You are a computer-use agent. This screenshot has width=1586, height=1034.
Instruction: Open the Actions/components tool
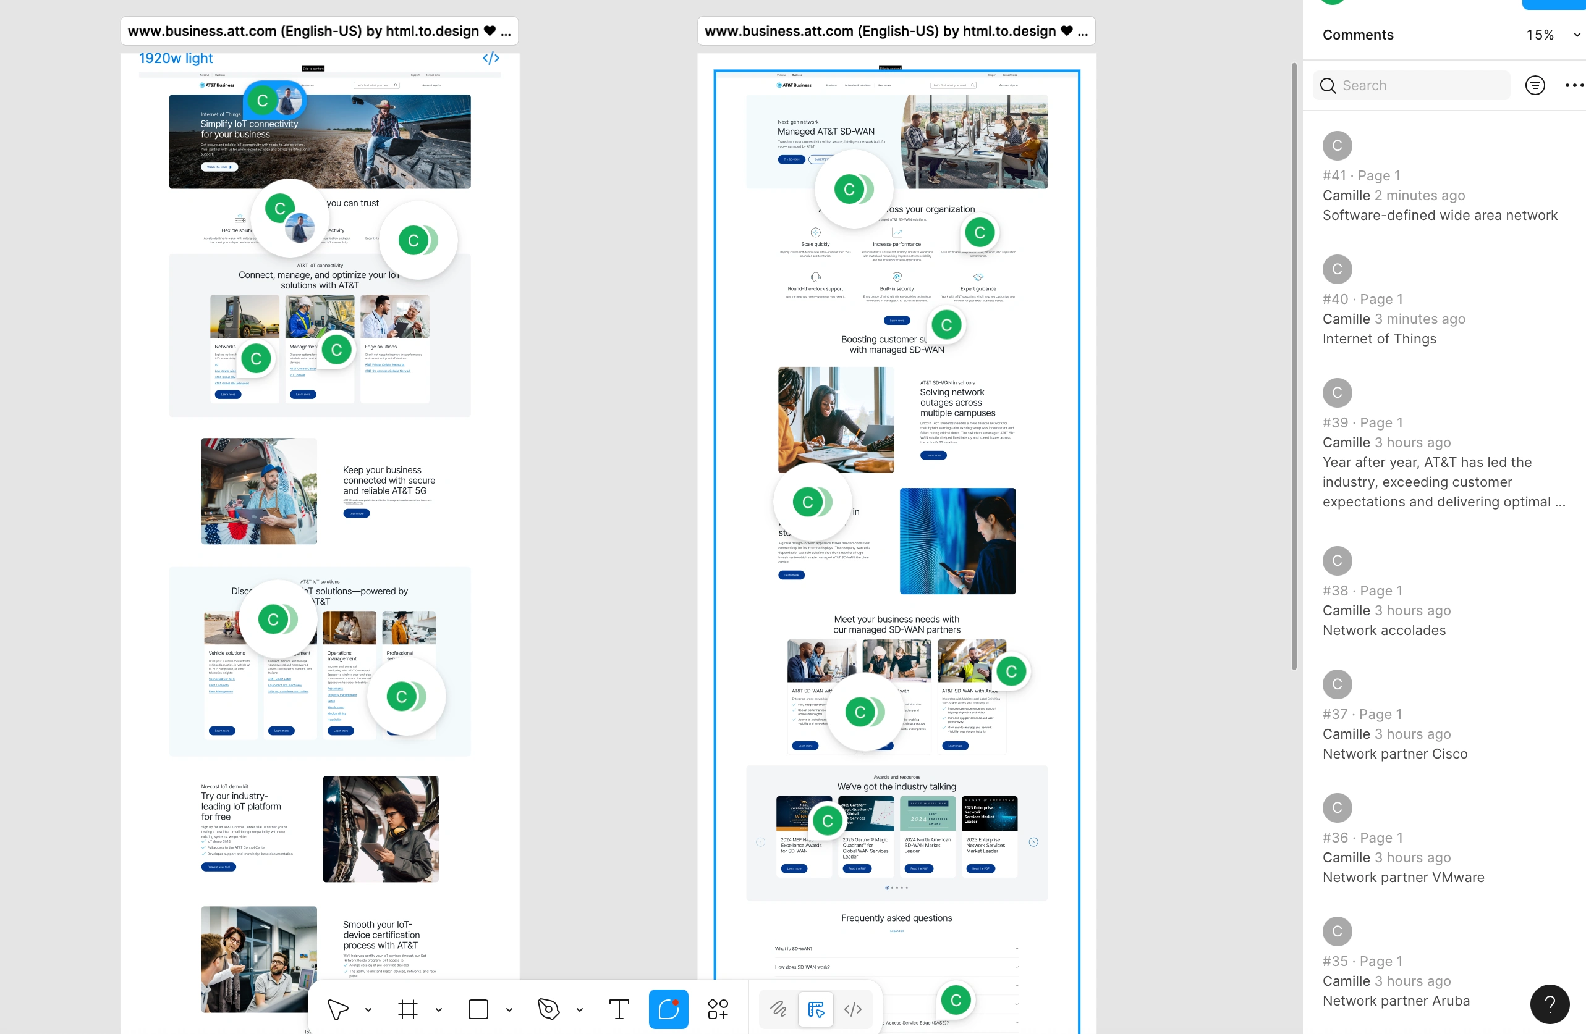coord(718,1009)
